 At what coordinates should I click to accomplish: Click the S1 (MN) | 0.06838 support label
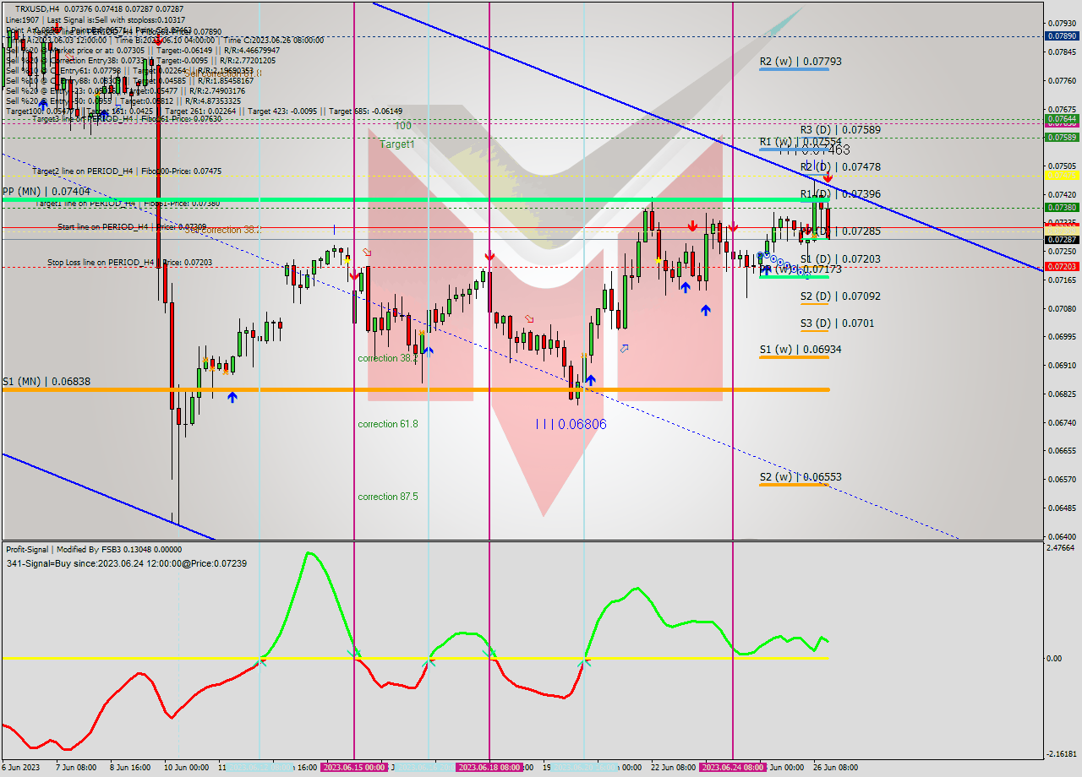pyautogui.click(x=46, y=382)
